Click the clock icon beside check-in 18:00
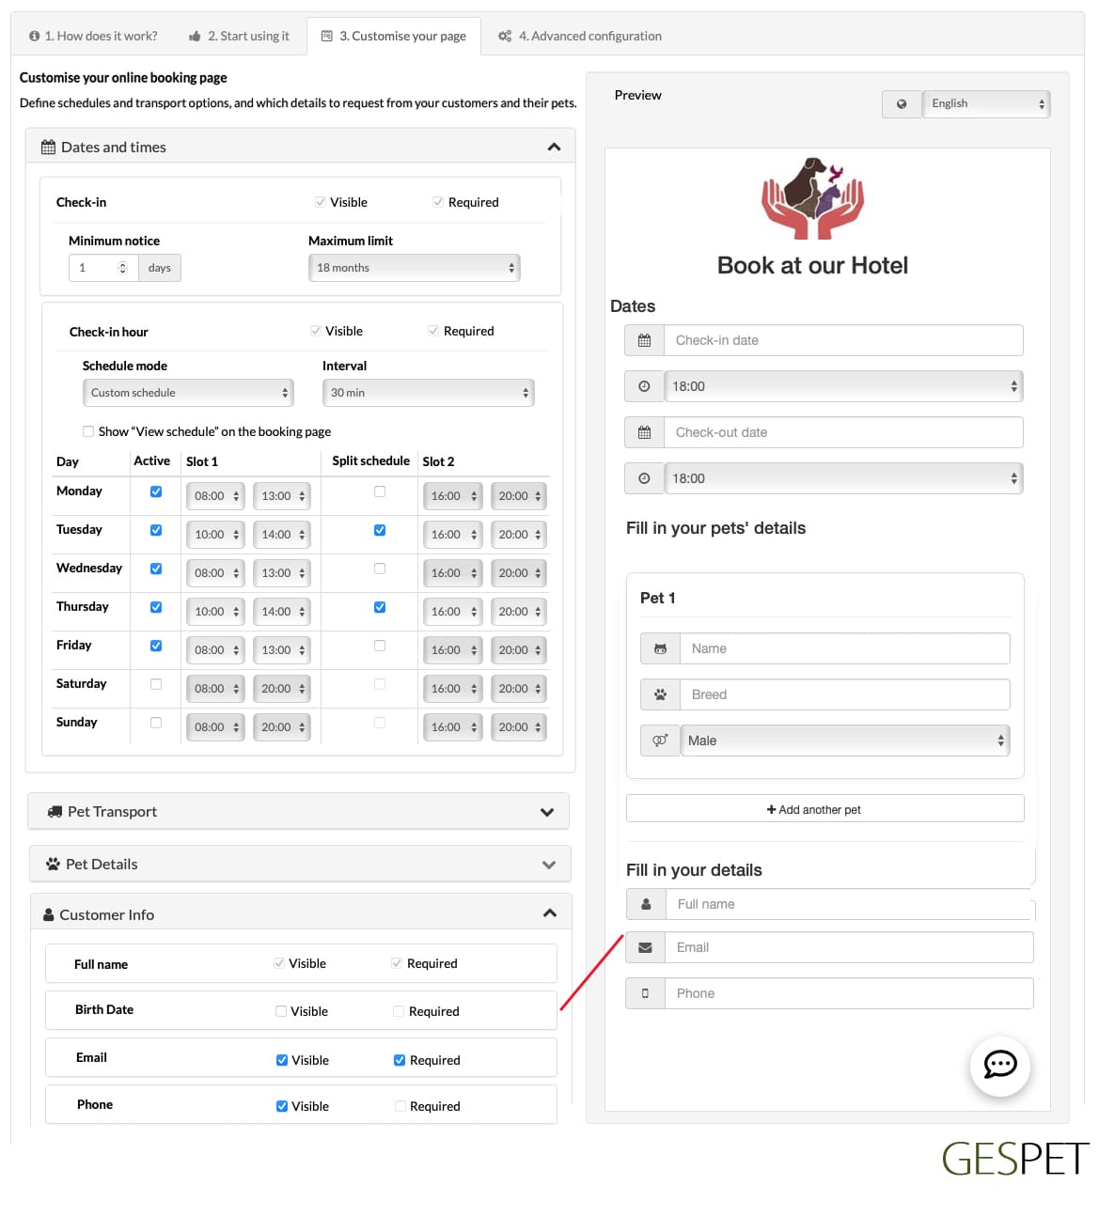The width and height of the screenshot is (1099, 1232). click(x=644, y=386)
